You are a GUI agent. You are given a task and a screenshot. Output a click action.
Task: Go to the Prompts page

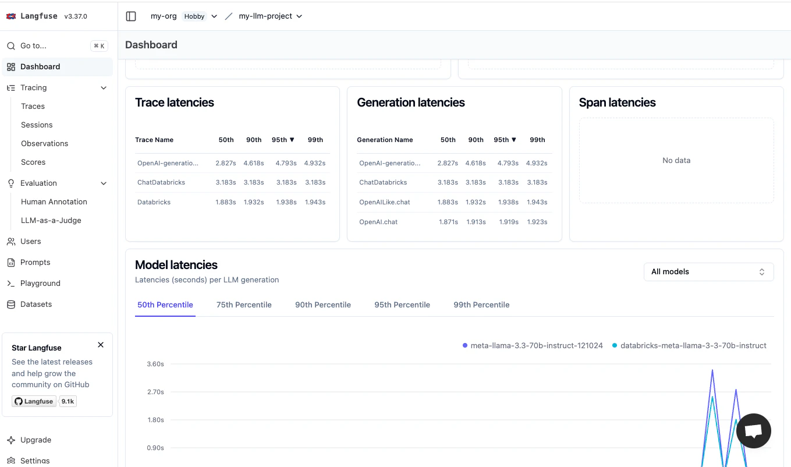(36, 263)
